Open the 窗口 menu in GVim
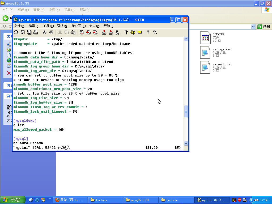Screen dimensions: 272x204 (x=95, y=26)
